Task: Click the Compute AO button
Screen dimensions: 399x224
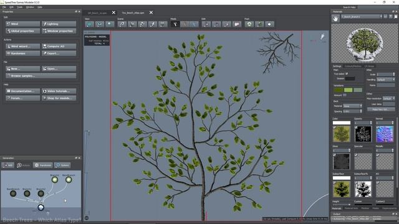Action: click(x=59, y=46)
